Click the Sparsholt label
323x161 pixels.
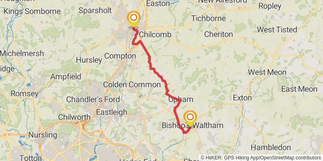95,10
